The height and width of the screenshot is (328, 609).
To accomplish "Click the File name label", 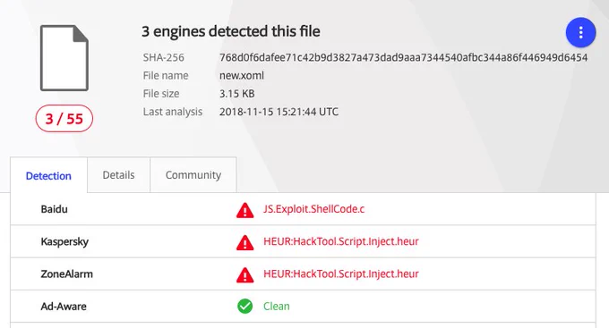I will (x=166, y=75).
